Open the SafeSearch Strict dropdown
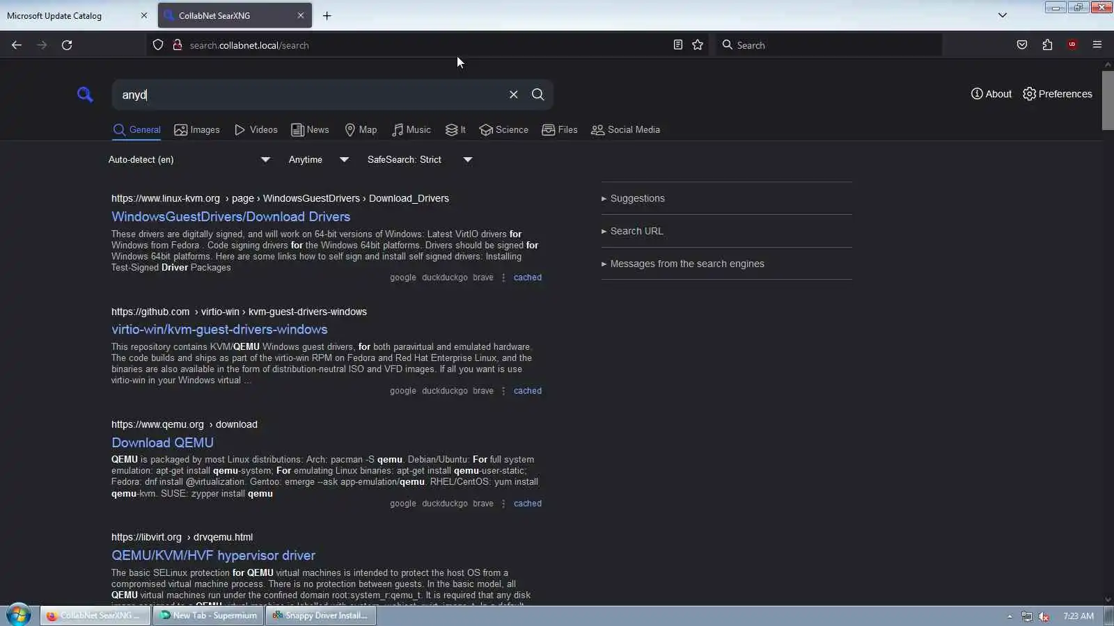Image resolution: width=1114 pixels, height=626 pixels. point(420,160)
